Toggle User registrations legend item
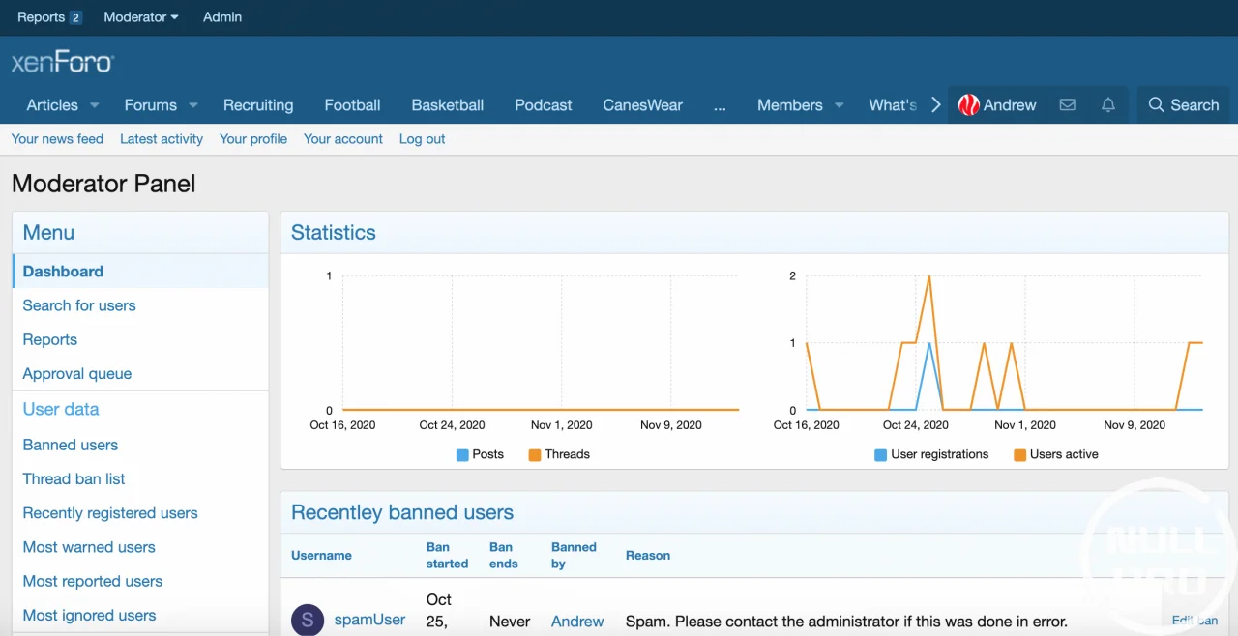 click(880, 454)
